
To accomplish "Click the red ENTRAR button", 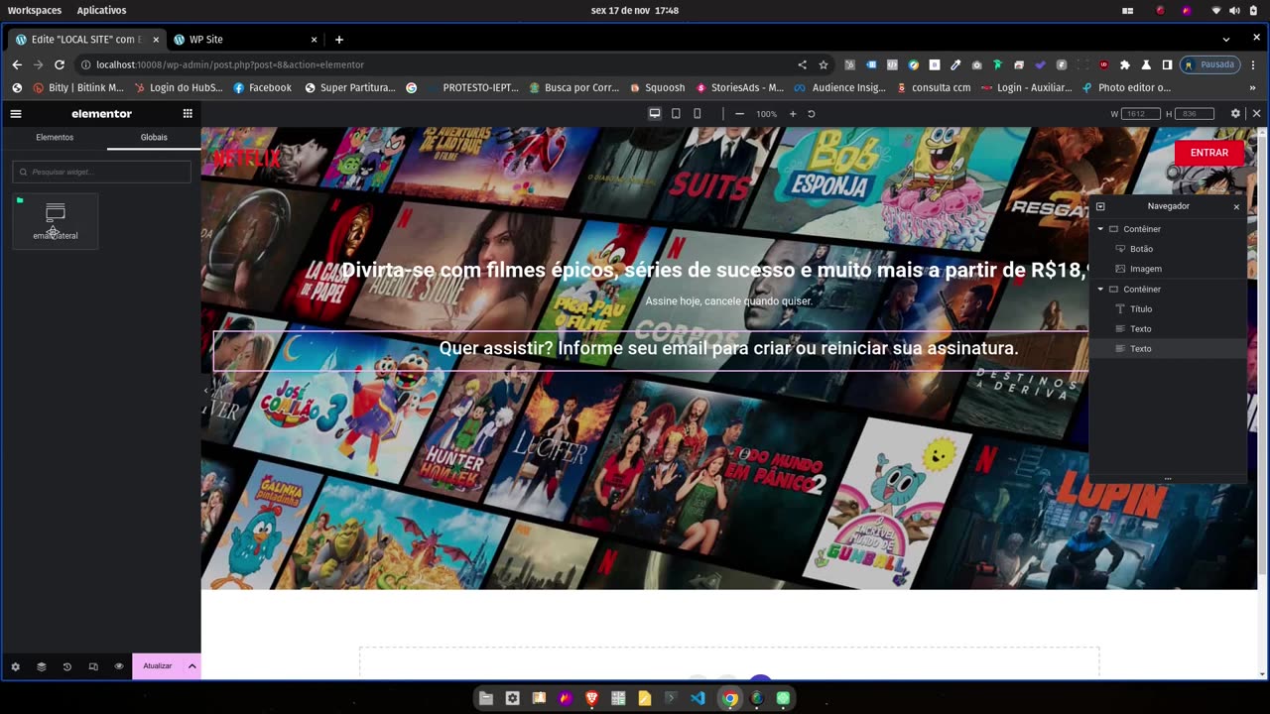I will [1208, 153].
